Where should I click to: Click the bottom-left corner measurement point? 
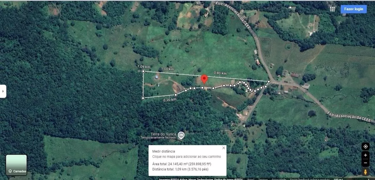pyautogui.click(x=143, y=98)
